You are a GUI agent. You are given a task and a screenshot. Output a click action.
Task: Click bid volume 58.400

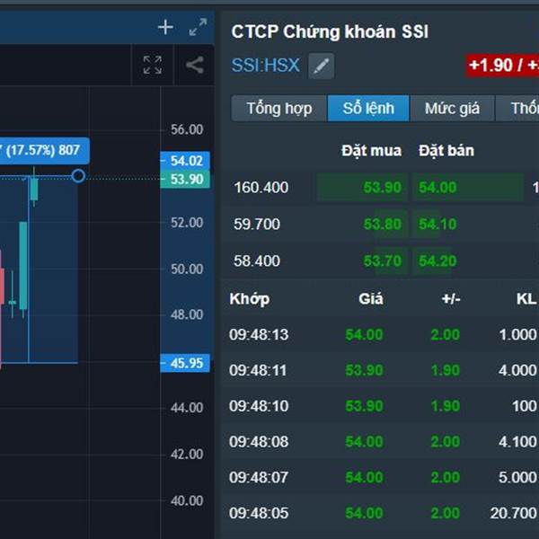[x=257, y=261]
